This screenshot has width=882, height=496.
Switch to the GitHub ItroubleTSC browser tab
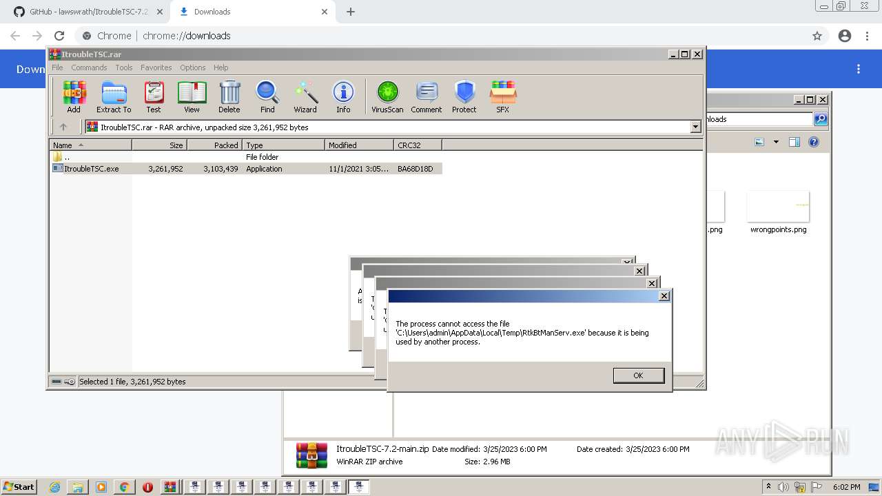[88, 12]
